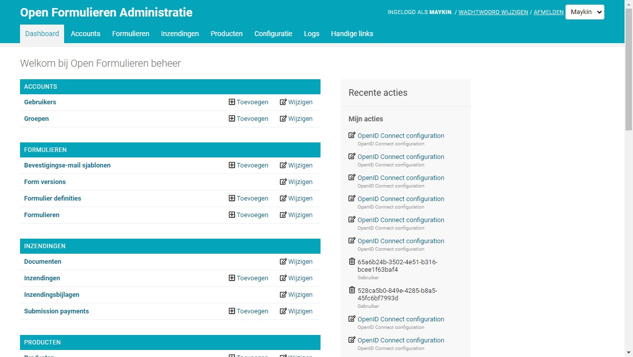This screenshot has width=633, height=357.
Task: Click pencil icon in Inzendingen row
Action: pos(283,278)
